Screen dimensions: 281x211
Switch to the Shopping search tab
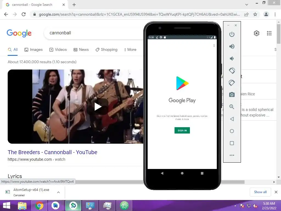tap(106, 49)
